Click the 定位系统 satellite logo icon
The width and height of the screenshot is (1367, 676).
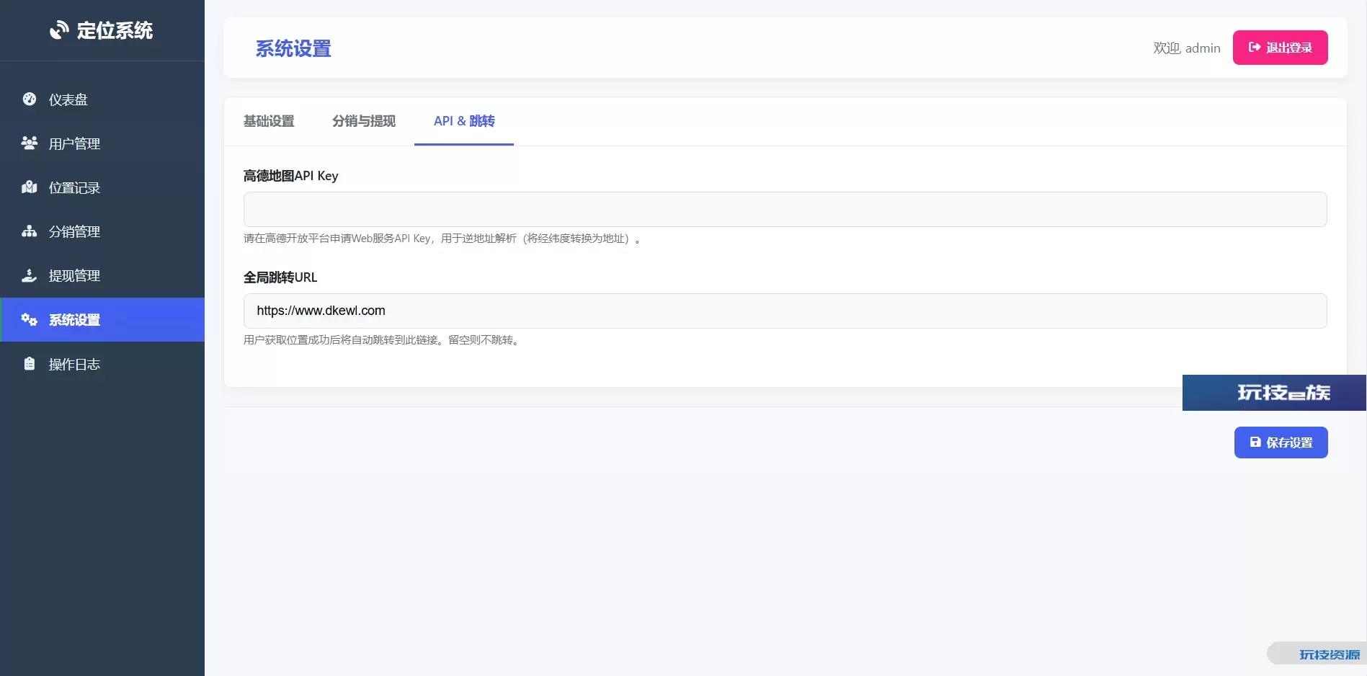pos(59,30)
